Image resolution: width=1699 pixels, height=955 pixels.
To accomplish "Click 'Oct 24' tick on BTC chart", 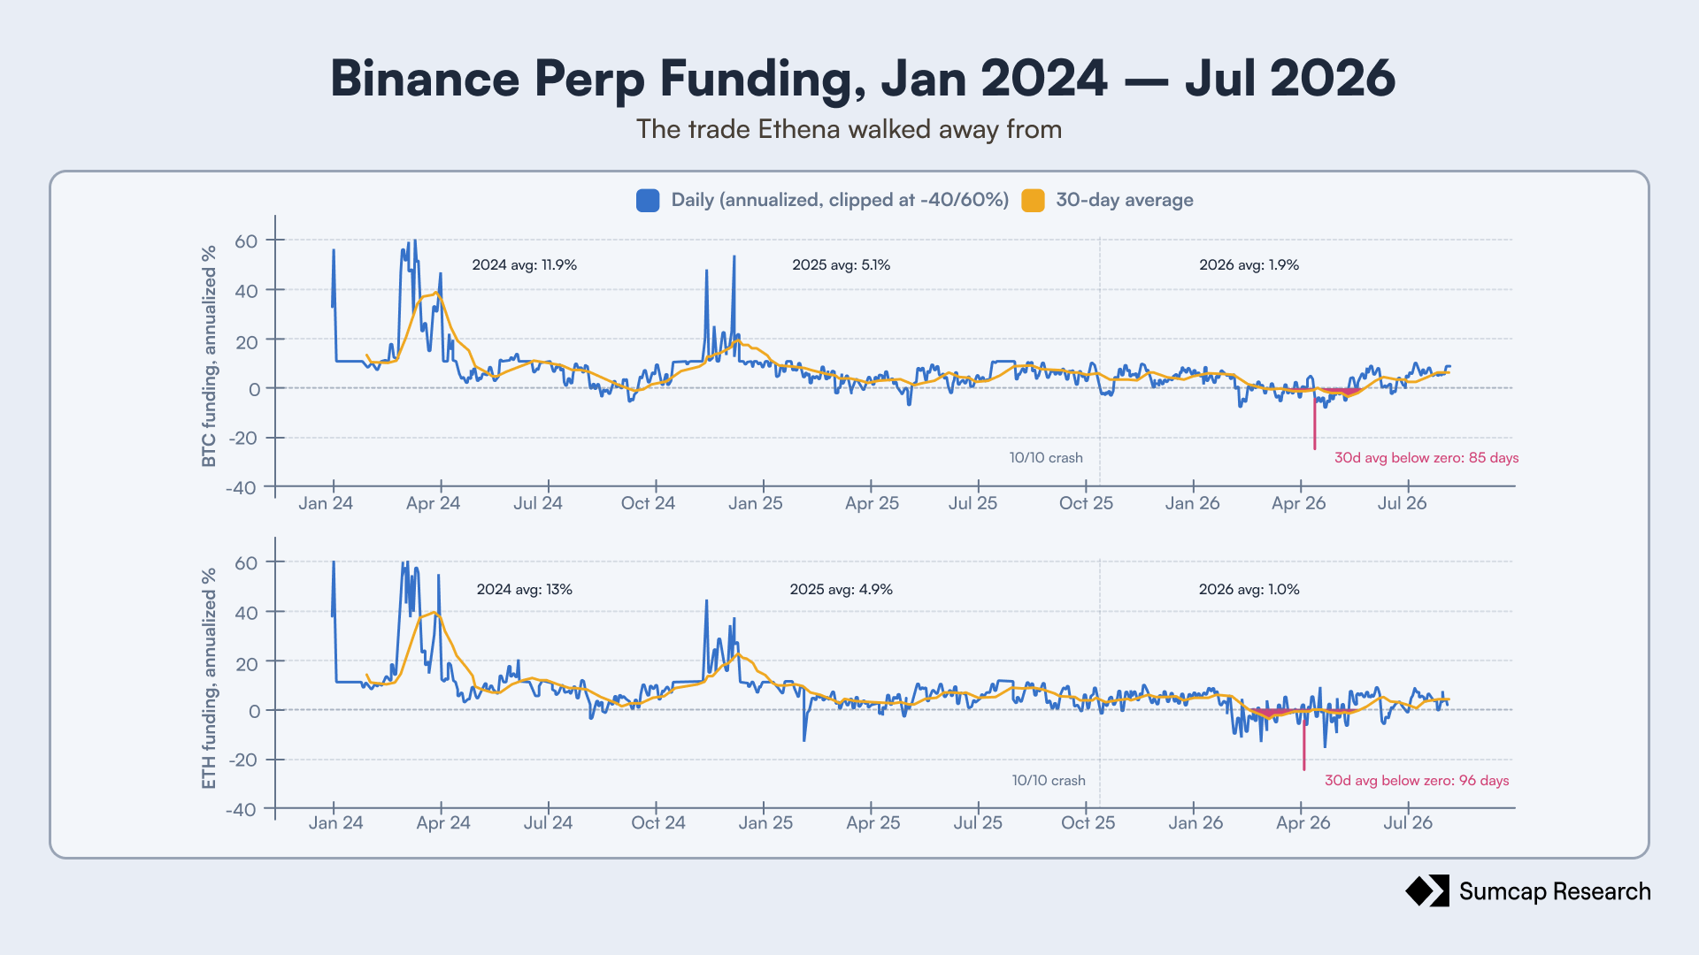I will pos(648,503).
